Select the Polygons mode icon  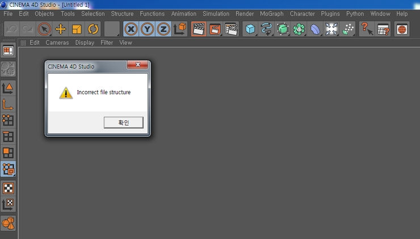click(x=8, y=153)
